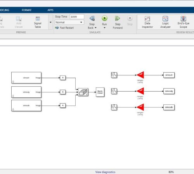
Task: Select the matrix concatenate block
Action: coord(83,92)
